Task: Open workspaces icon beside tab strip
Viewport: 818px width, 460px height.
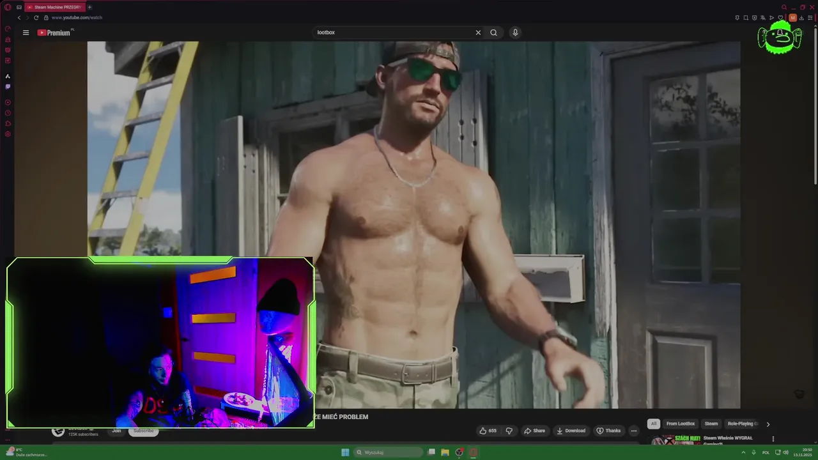Action: [x=19, y=7]
